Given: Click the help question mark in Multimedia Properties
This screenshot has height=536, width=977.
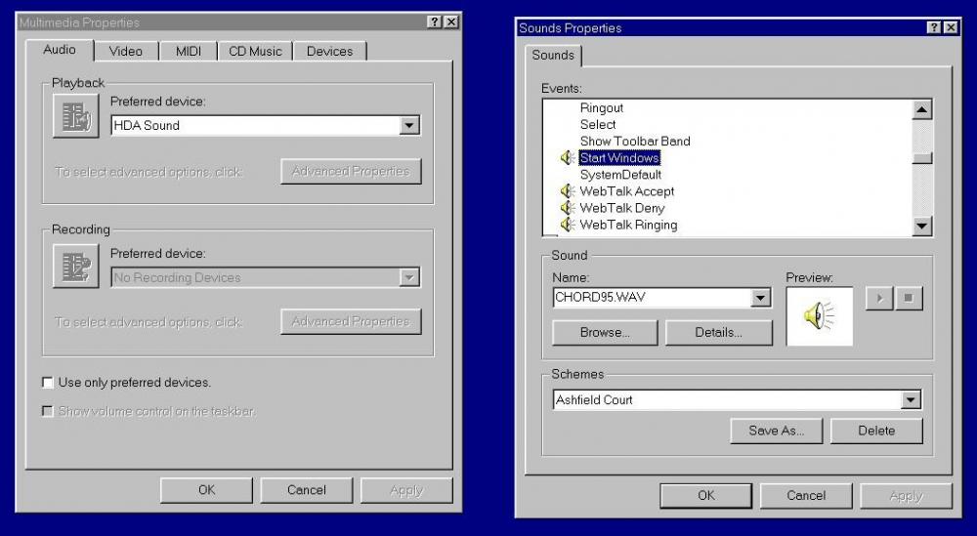Looking at the screenshot, I should tap(435, 22).
